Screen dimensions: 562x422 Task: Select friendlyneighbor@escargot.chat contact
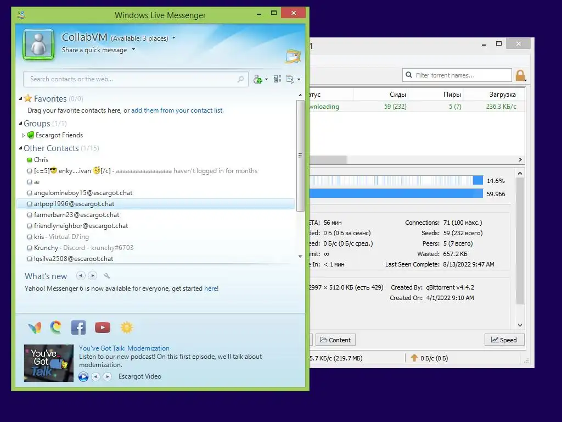click(x=155, y=226)
